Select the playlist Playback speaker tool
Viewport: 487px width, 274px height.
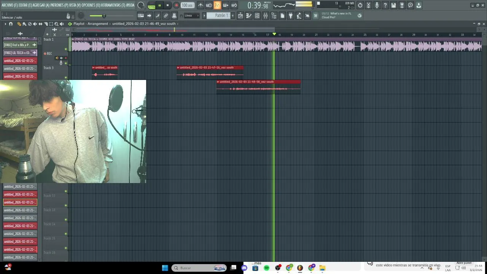tap(62, 24)
